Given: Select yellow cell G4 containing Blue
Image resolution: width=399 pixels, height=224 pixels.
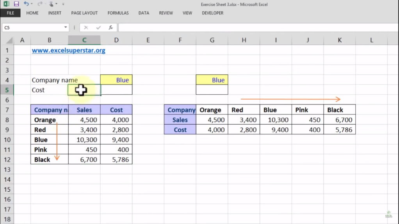Looking at the screenshot, I should click(212, 80).
